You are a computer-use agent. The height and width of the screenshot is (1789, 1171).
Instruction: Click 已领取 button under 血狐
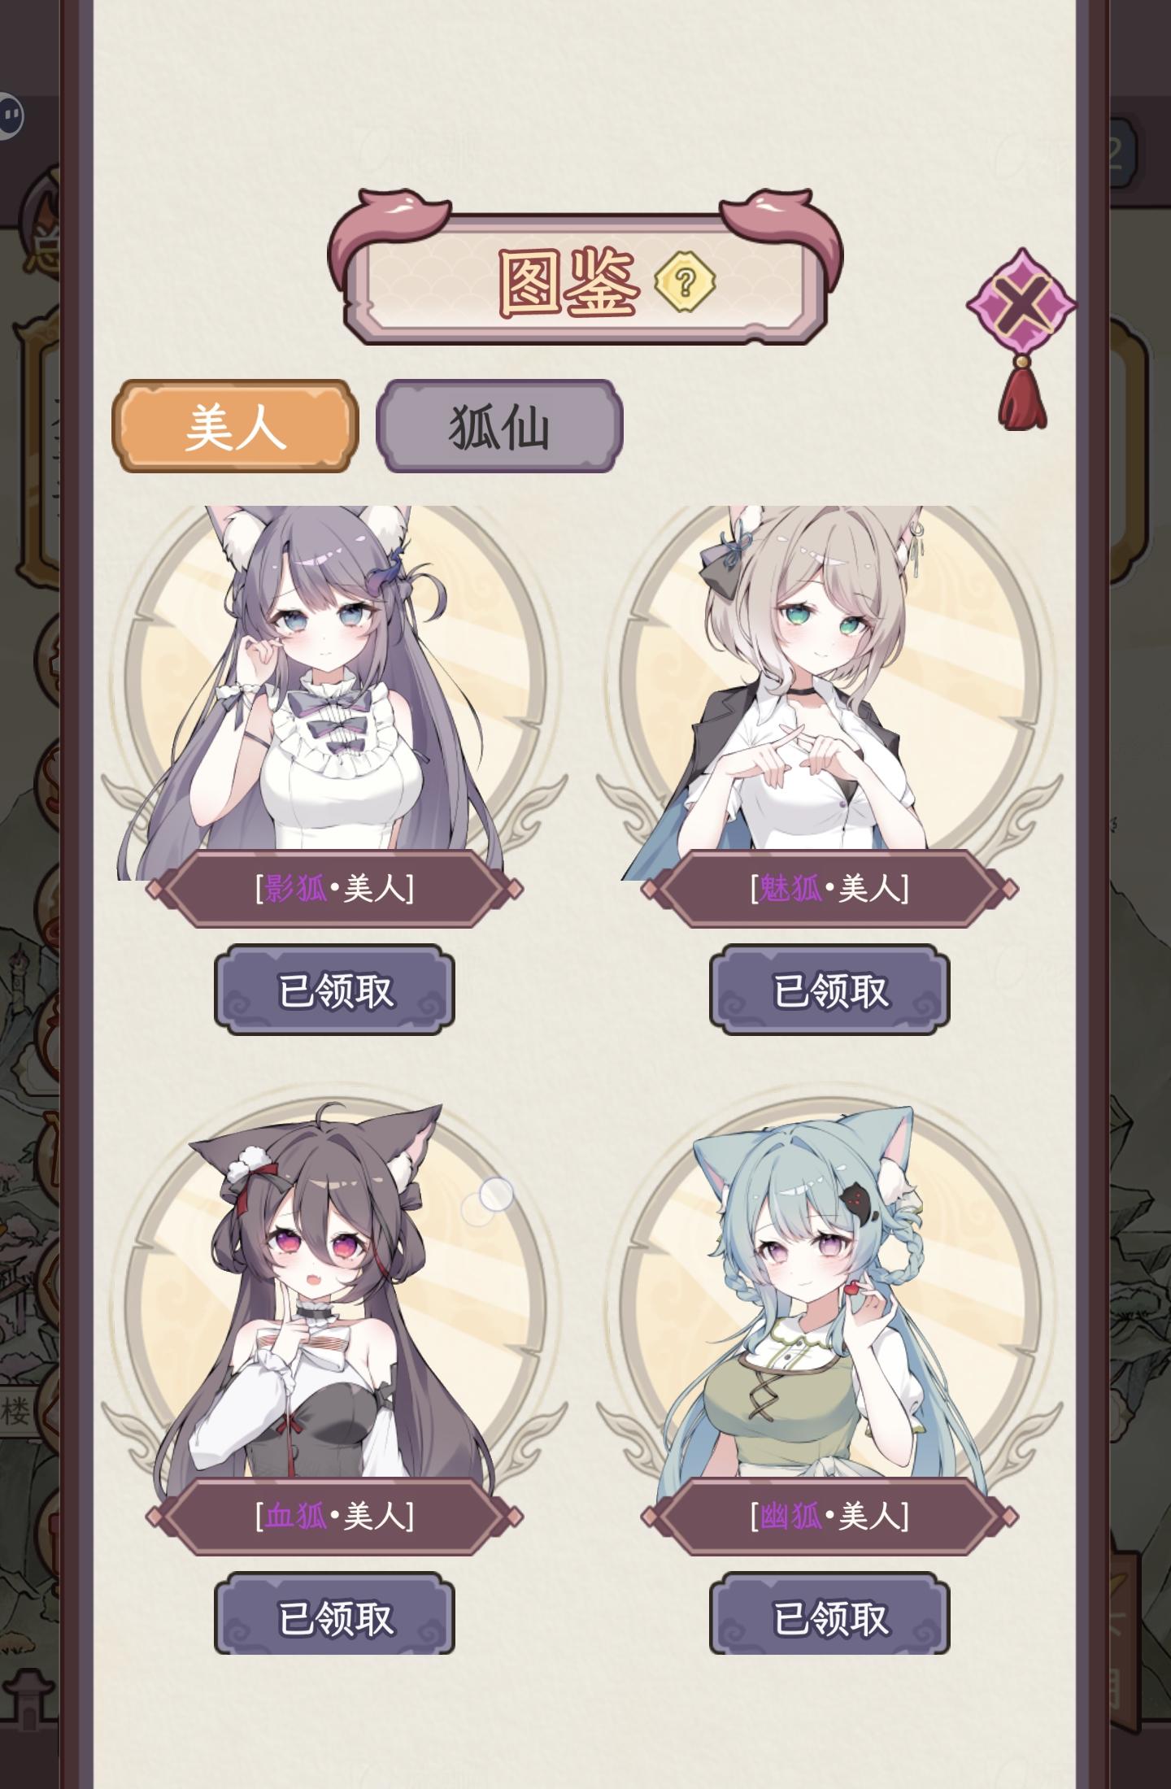334,1617
